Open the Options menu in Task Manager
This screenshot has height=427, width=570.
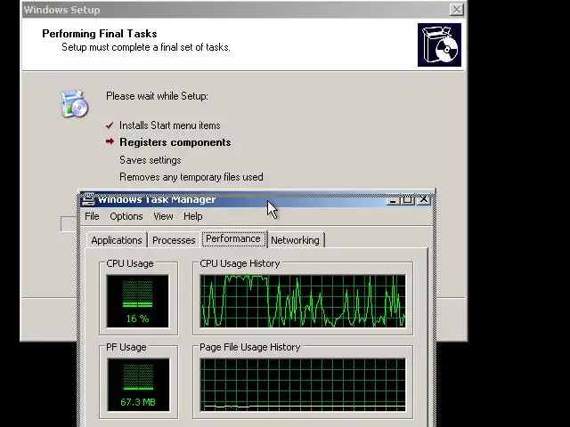(126, 216)
